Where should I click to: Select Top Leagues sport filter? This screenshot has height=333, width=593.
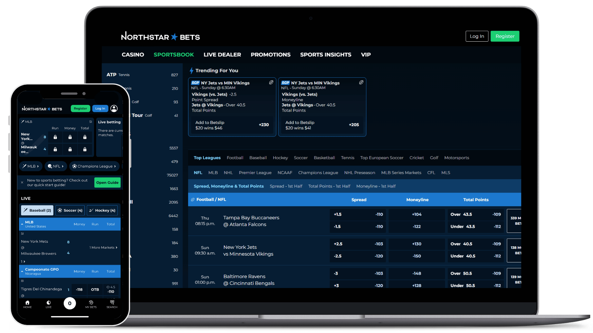[x=207, y=158]
